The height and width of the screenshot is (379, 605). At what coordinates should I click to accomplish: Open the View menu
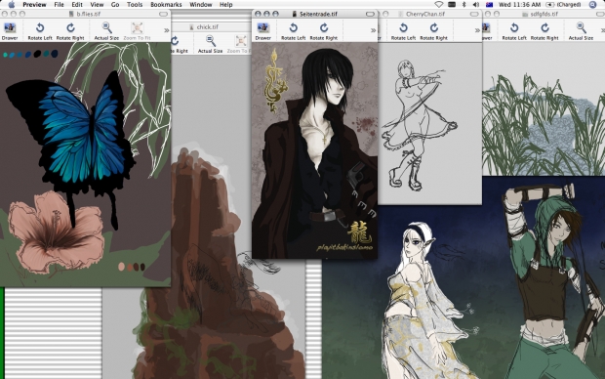click(97, 5)
